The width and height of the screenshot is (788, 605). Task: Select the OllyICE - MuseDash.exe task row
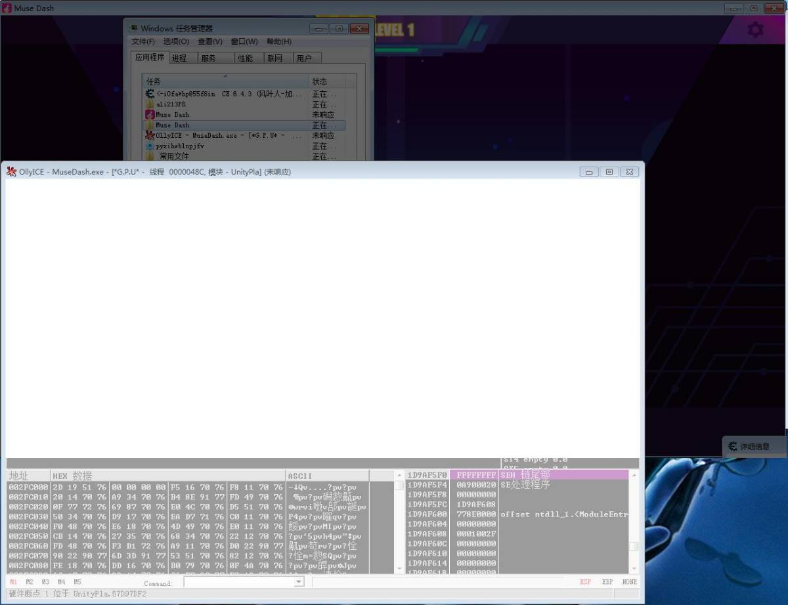(244, 136)
